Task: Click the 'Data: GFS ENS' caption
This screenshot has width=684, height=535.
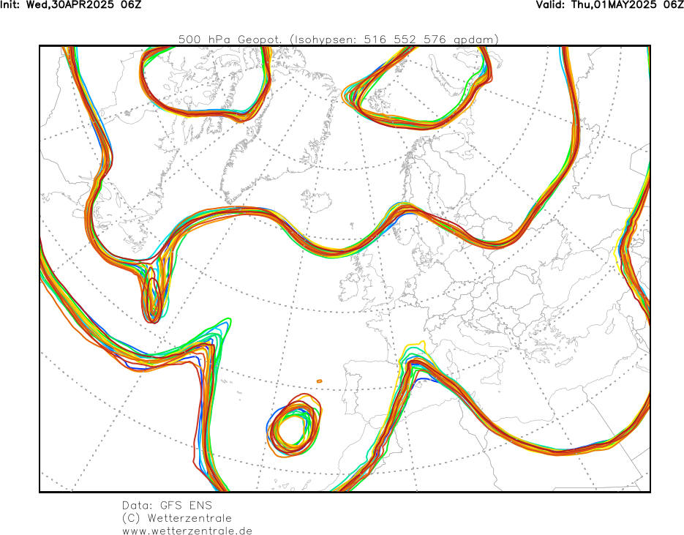Action: click(x=167, y=505)
